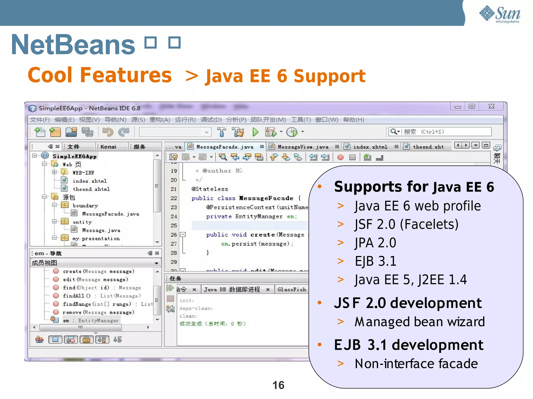This screenshot has width=533, height=399.
Task: Toggle the show static members filter button
Action: pyautogui.click(x=71, y=339)
